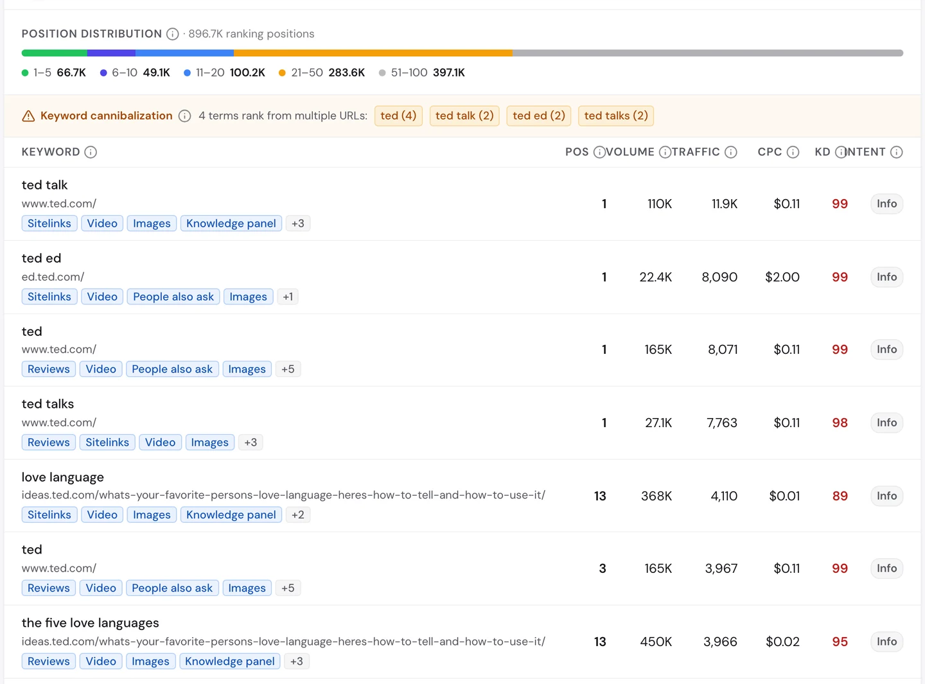Select the 6–10 legend entry showing 49.1K

coord(135,73)
